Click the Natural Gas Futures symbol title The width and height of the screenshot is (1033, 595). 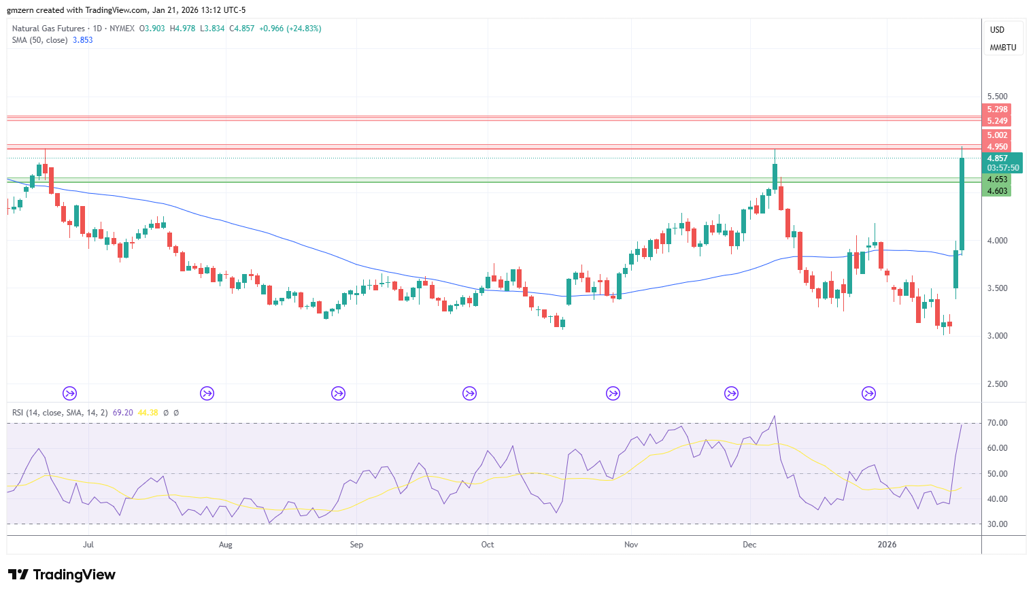48,29
